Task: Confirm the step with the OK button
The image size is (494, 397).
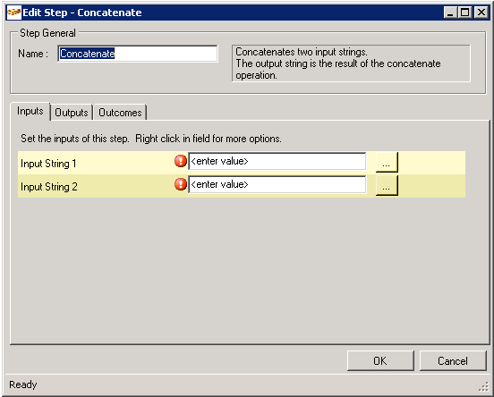Action: click(380, 360)
